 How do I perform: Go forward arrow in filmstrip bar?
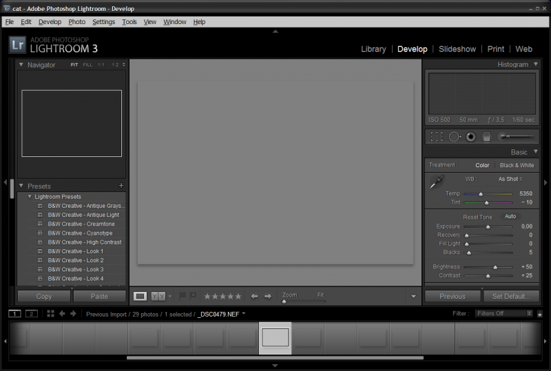coord(73,313)
